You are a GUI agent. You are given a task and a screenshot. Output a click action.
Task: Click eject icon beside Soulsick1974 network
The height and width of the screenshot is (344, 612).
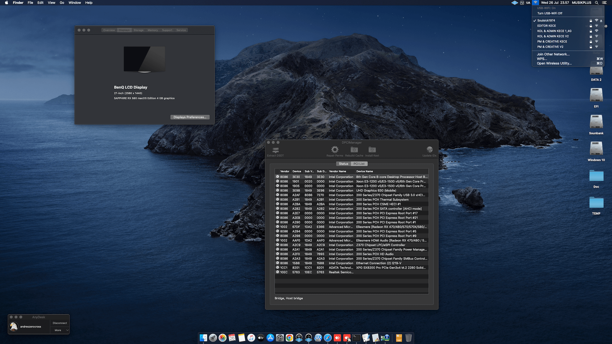[x=601, y=20]
